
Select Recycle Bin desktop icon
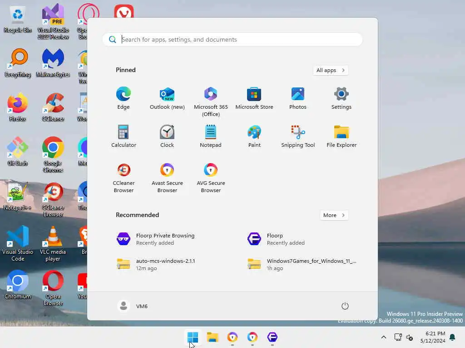(x=18, y=19)
